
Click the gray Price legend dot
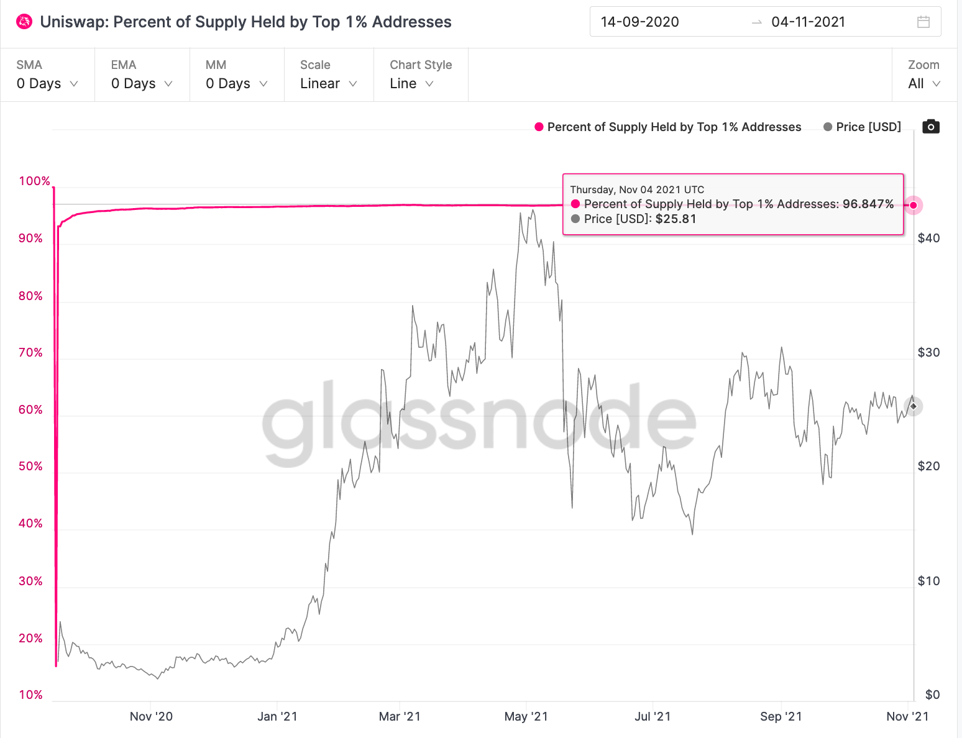click(828, 127)
